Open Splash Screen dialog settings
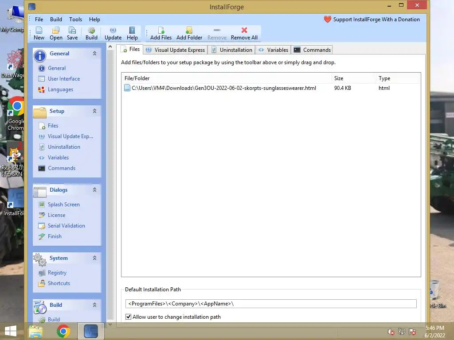This screenshot has width=454, height=340. tap(63, 205)
